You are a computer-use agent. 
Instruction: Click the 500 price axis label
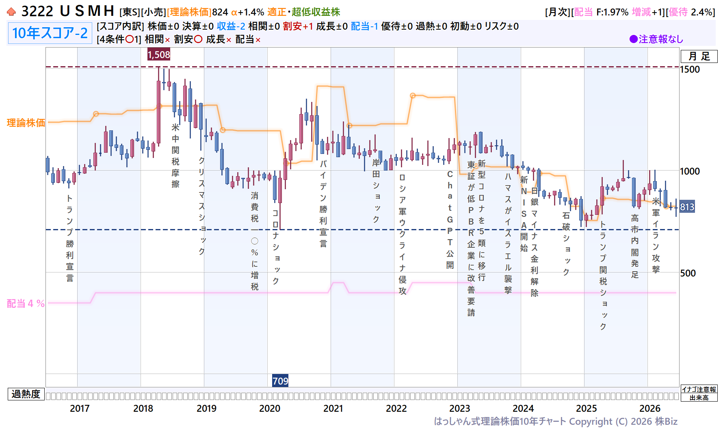click(688, 273)
